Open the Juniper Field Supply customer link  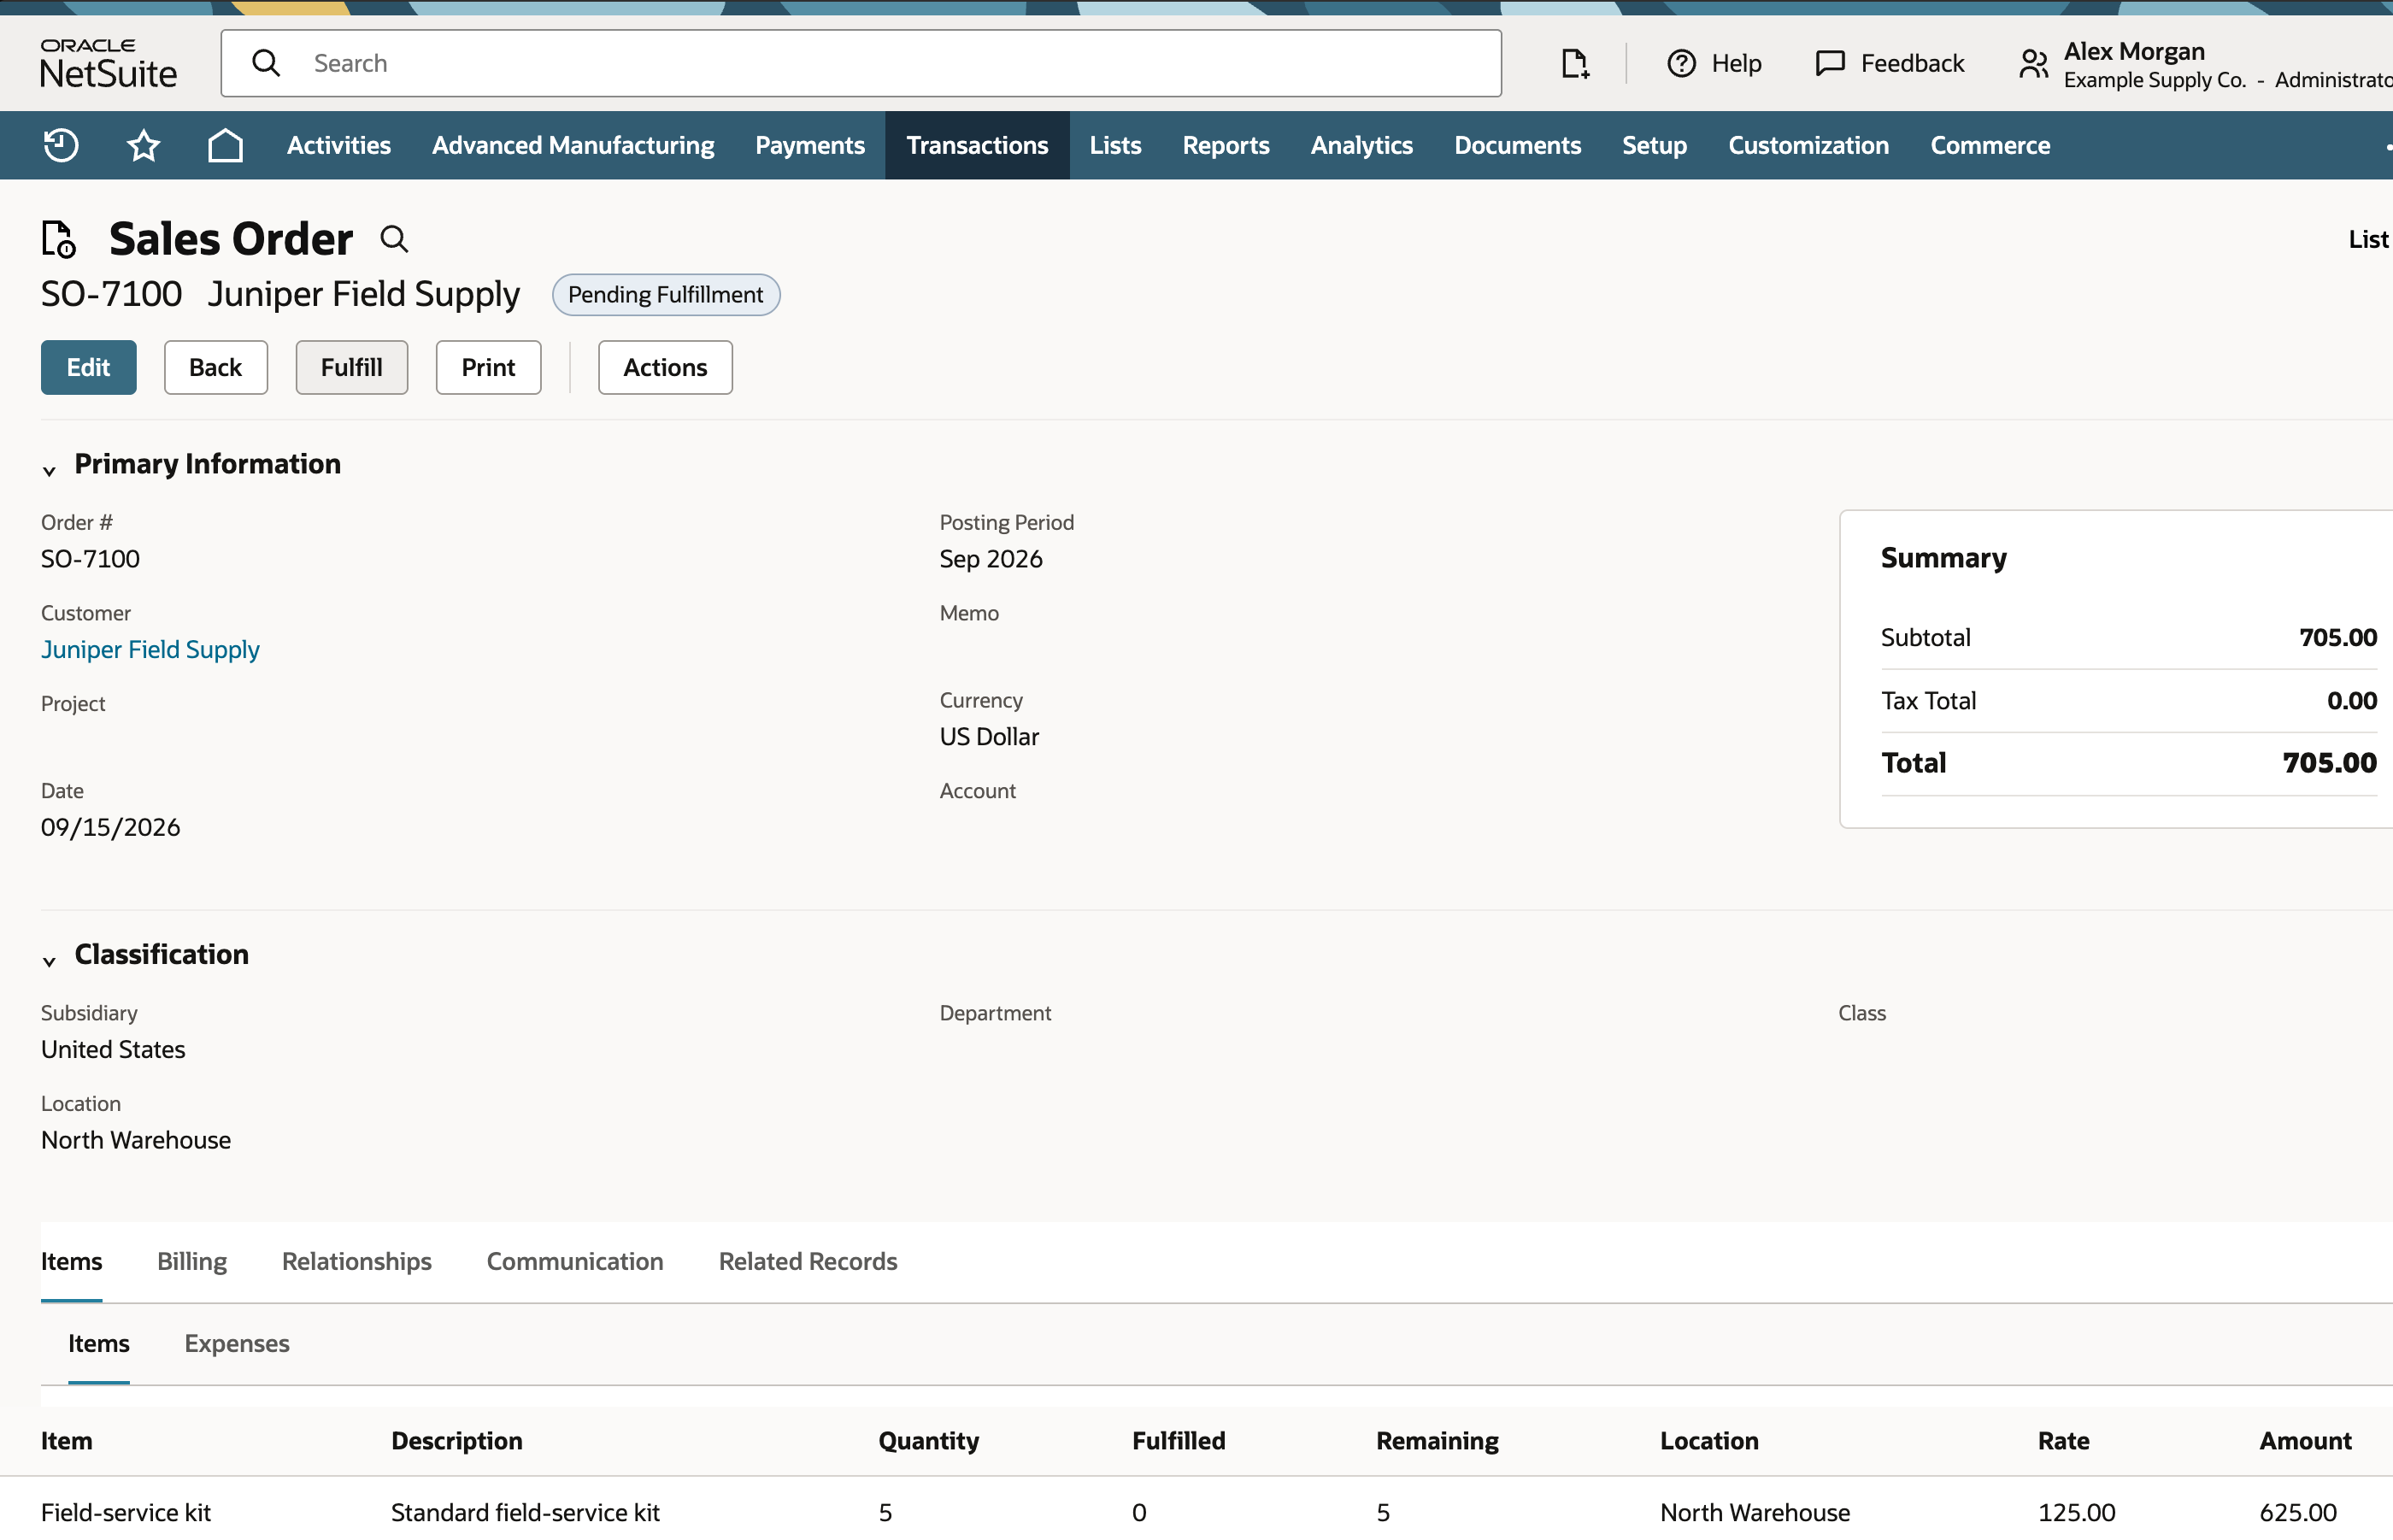click(x=150, y=649)
